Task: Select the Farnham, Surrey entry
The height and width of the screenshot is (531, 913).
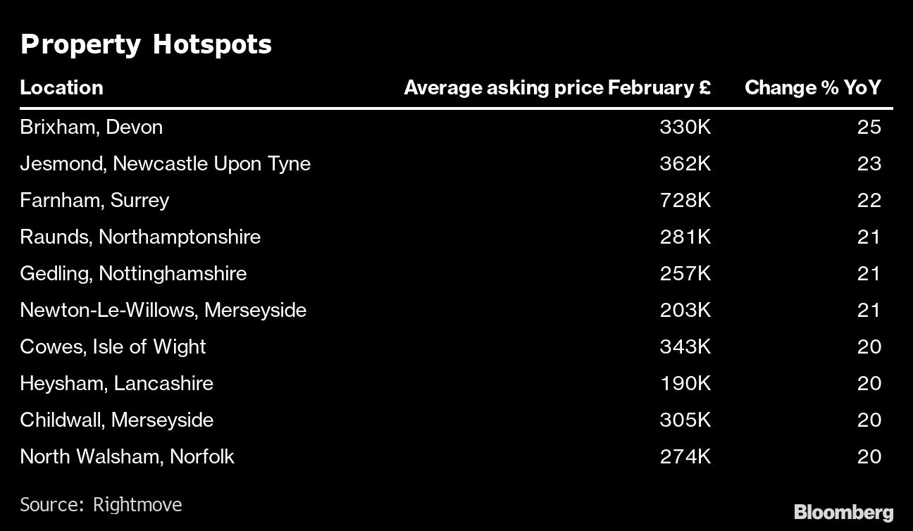Action: pyautogui.click(x=94, y=201)
